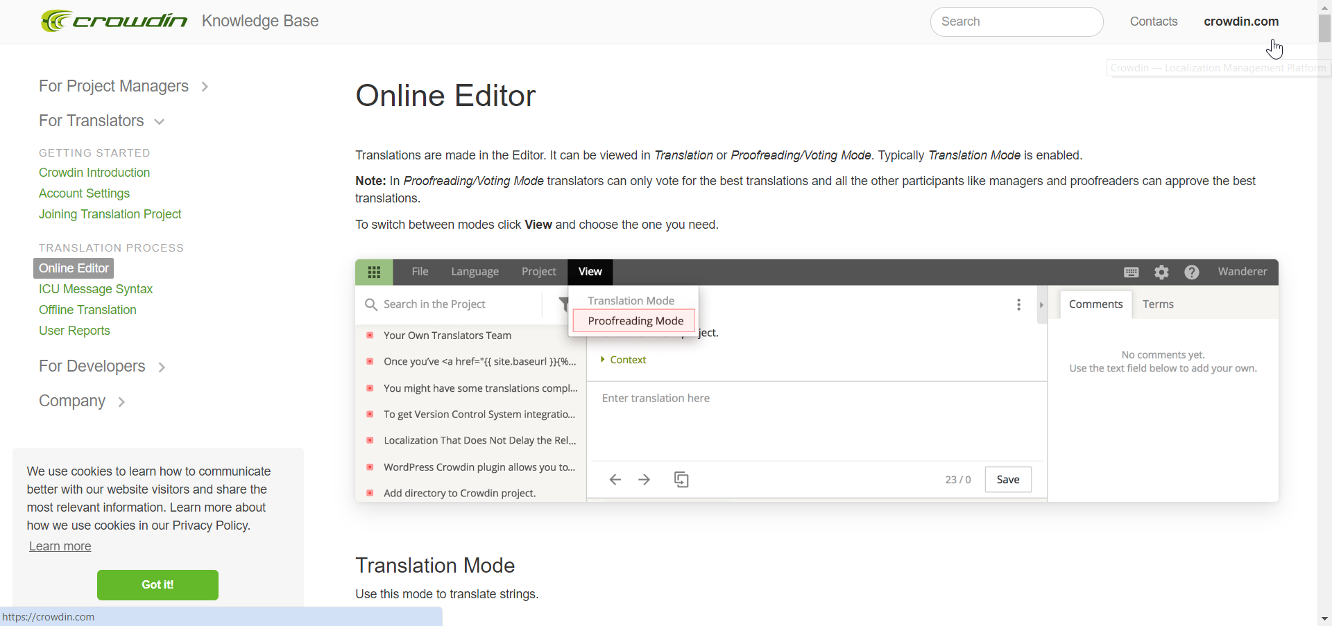The width and height of the screenshot is (1332, 626).
Task: Click the Wanderer user menu
Action: [x=1242, y=272]
